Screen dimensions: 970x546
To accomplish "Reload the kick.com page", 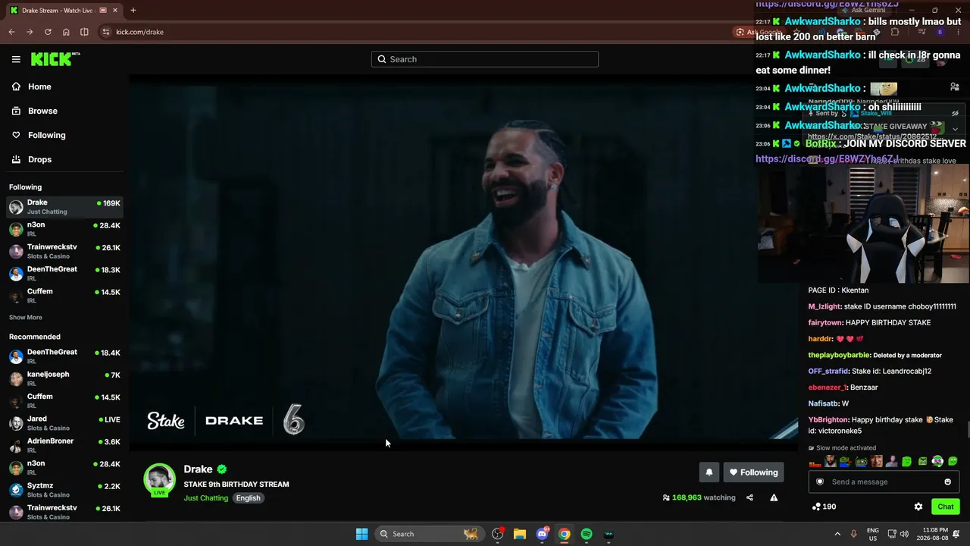I will pos(48,32).
